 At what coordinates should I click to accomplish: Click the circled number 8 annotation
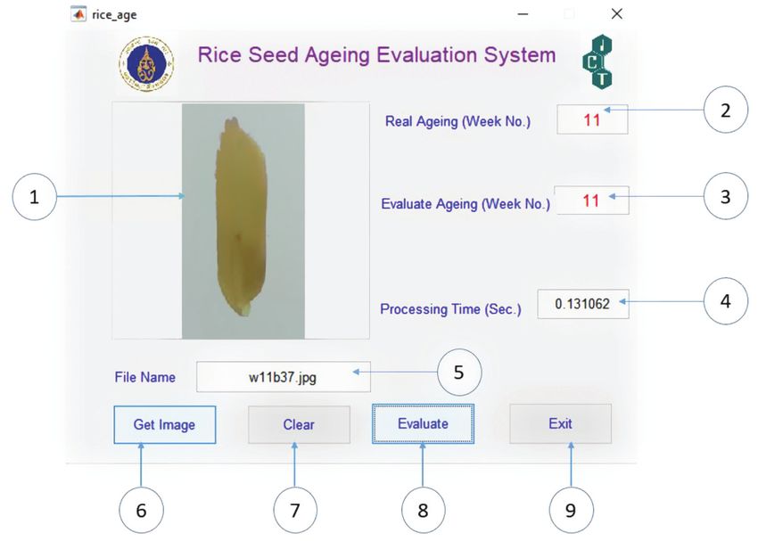click(423, 510)
